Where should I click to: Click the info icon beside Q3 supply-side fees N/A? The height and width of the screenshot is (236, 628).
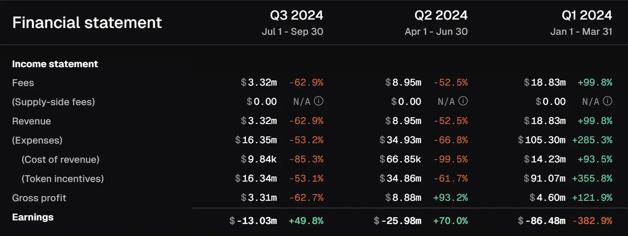tap(319, 102)
